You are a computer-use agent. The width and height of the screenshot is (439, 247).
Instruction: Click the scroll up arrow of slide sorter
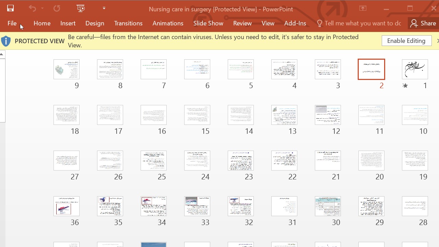click(x=2, y=54)
